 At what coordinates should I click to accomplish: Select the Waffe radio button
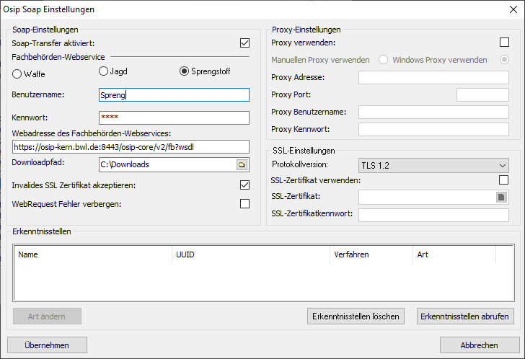tap(18, 73)
